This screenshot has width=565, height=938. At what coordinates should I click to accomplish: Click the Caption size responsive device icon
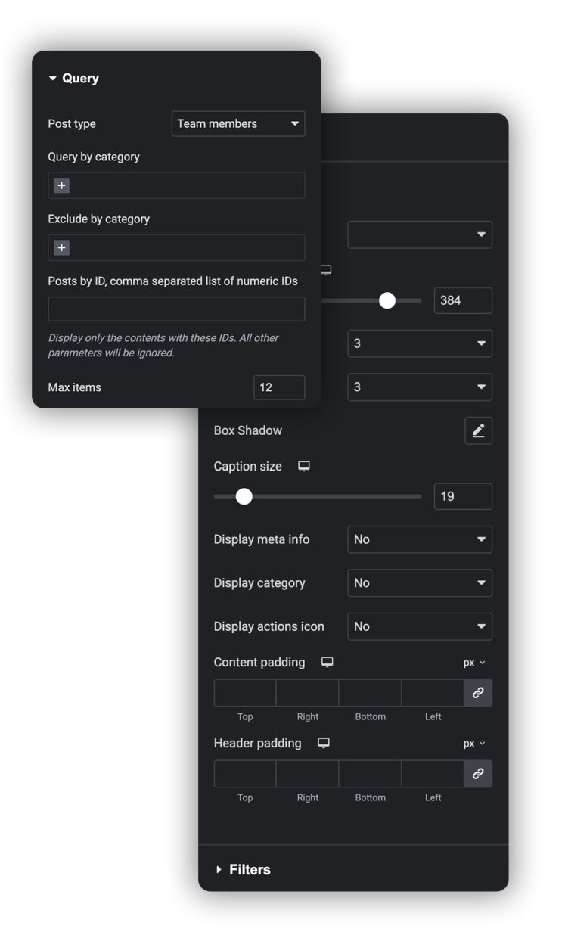click(304, 467)
